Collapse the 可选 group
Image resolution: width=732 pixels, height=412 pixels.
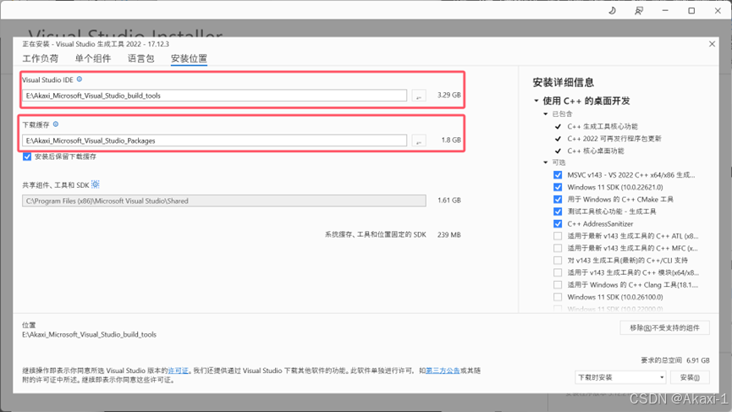pos(545,162)
